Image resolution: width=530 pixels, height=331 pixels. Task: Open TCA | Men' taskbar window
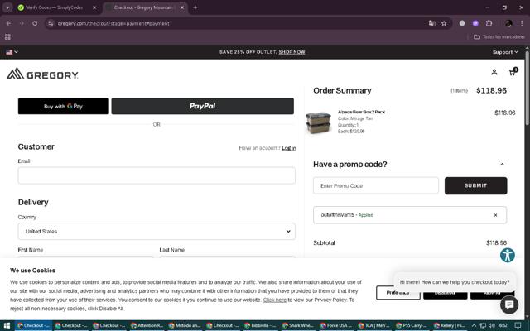[373, 325]
